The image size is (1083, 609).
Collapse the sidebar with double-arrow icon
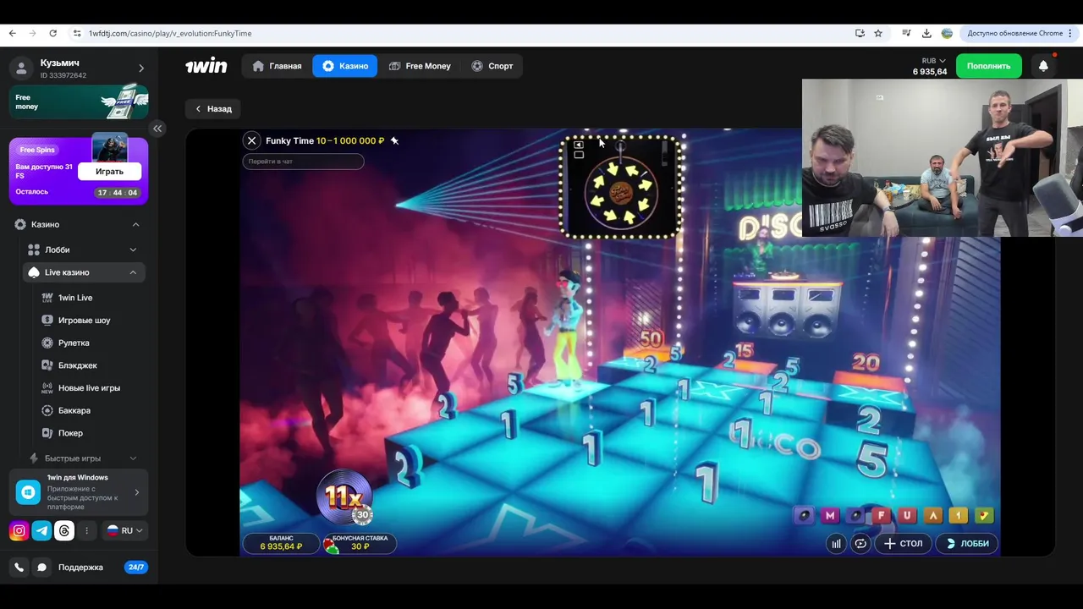(157, 129)
